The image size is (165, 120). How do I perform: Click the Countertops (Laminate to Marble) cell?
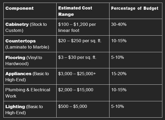pyautogui.click(x=27, y=44)
